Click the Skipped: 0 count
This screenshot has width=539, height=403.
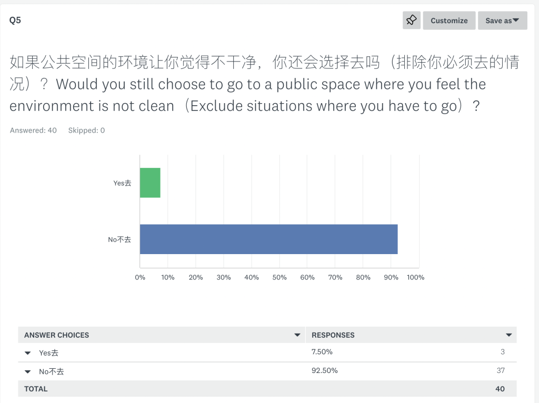(86, 130)
